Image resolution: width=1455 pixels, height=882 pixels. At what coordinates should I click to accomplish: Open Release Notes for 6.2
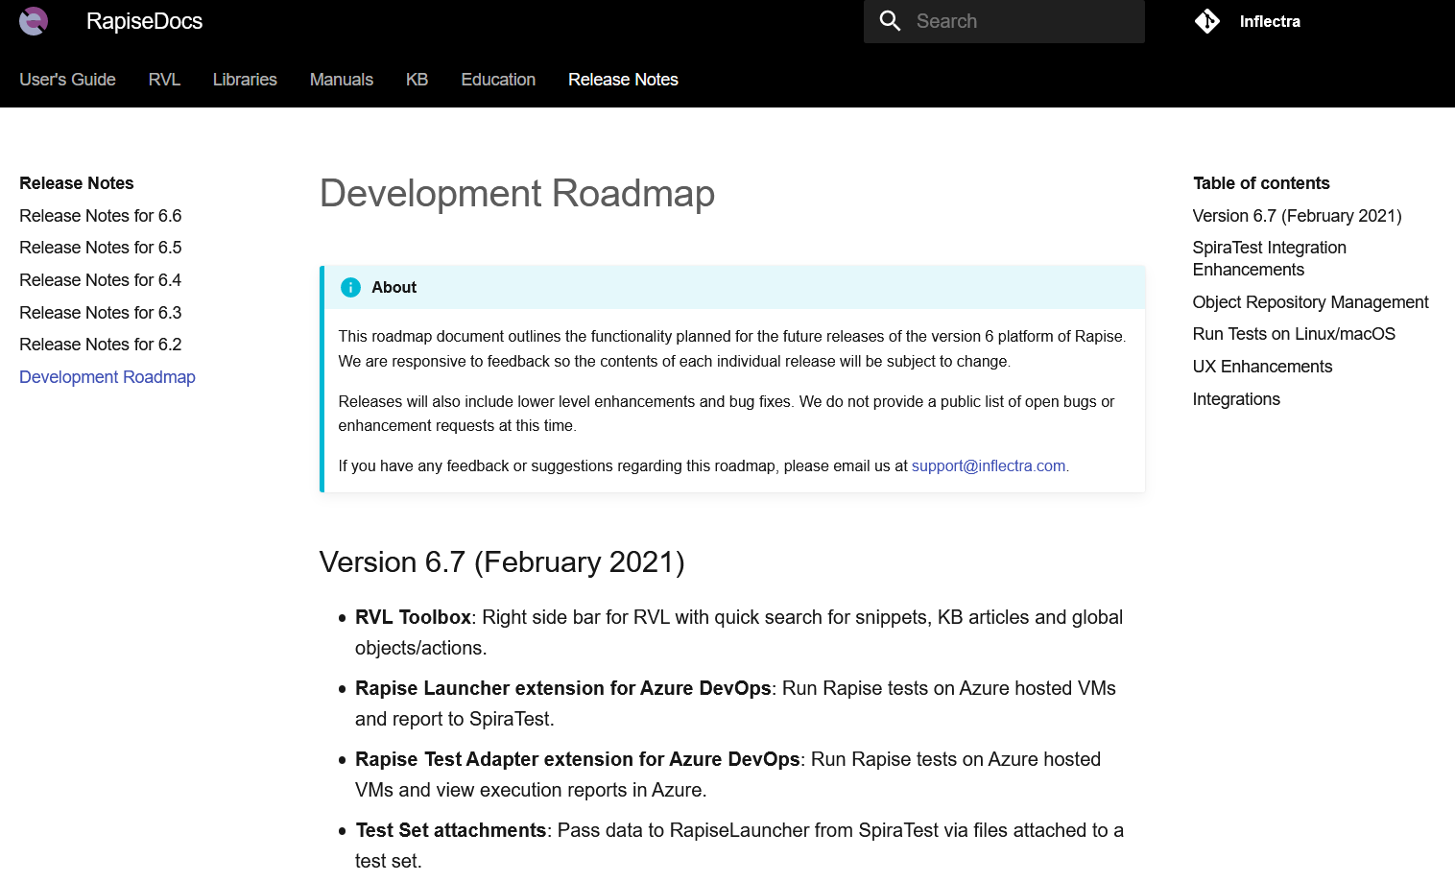[100, 345]
